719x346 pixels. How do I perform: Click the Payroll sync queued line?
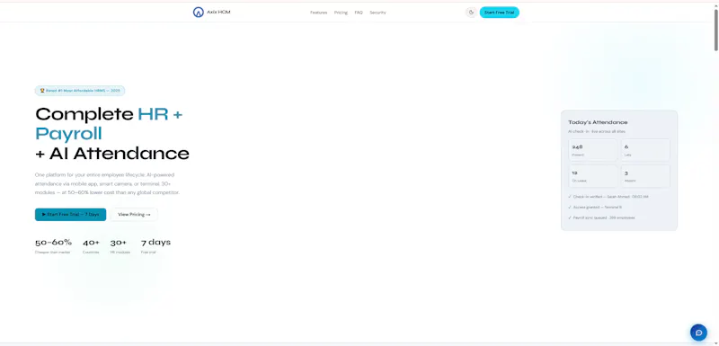pyautogui.click(x=601, y=217)
